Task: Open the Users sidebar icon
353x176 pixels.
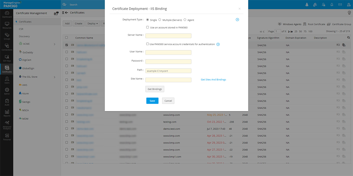Action: point(7,81)
